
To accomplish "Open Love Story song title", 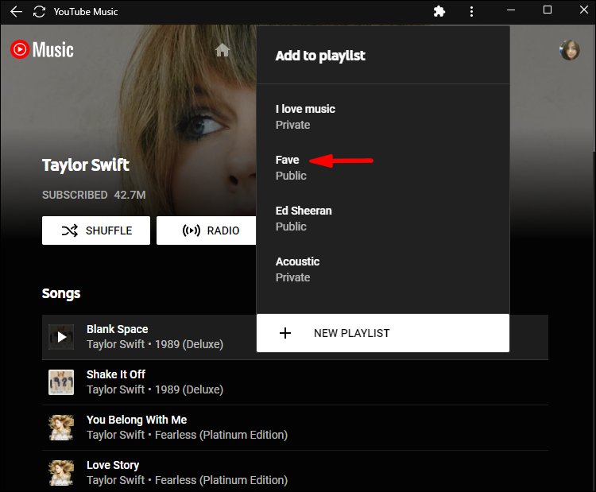I will [x=113, y=465].
